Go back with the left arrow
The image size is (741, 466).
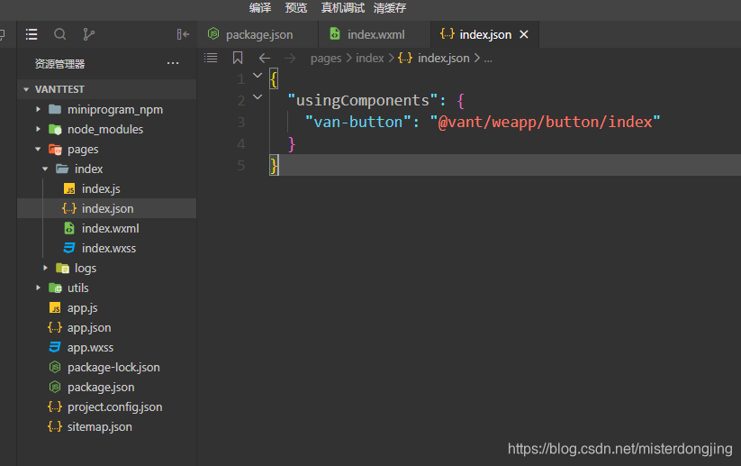pos(265,59)
